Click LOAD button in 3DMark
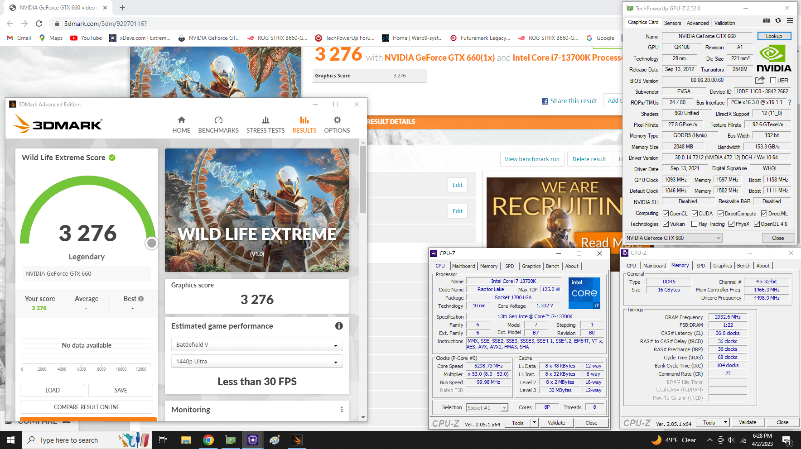The width and height of the screenshot is (801, 449). (x=53, y=390)
